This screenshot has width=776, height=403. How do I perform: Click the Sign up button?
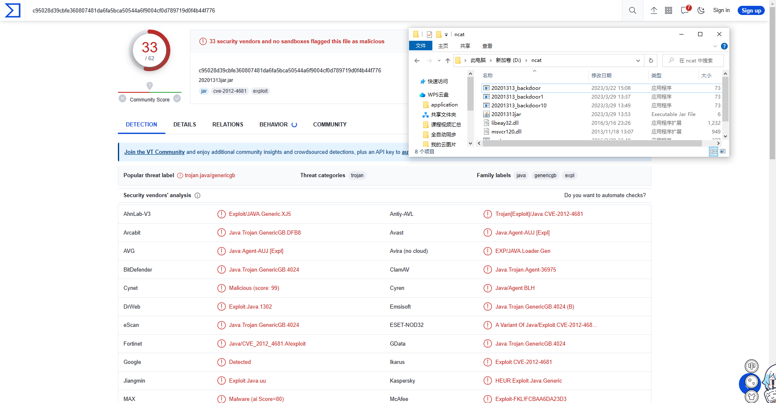[x=751, y=10]
